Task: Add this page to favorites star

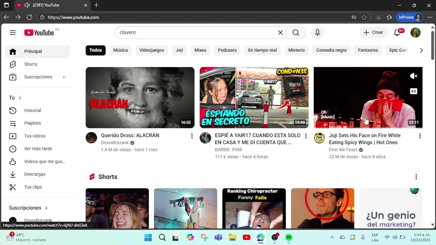Action: (364, 17)
